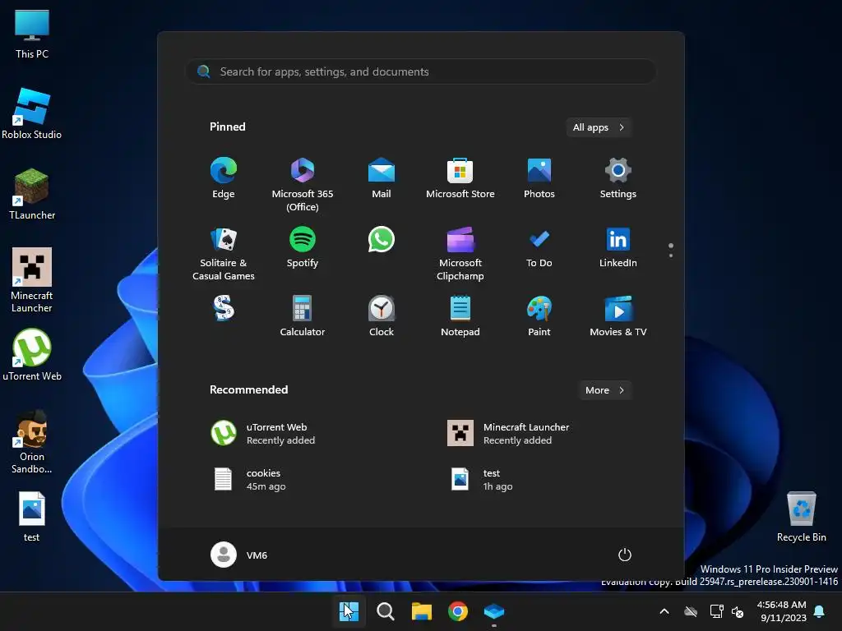Select Minecraft Launcher desktop shortcut
This screenshot has height=631, width=842.
point(32,280)
